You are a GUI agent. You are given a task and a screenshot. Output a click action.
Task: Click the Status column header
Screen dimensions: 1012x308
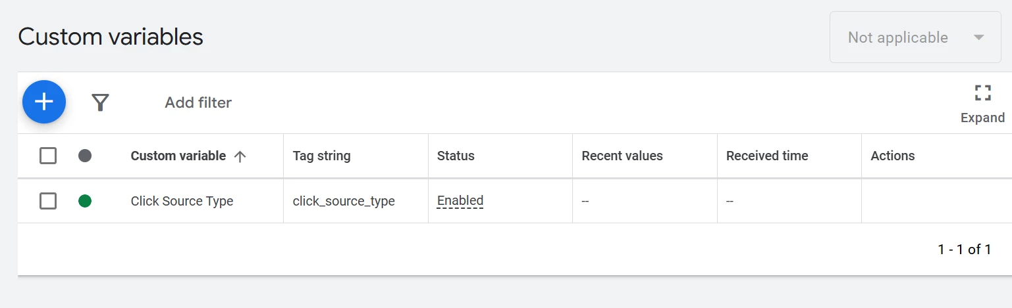pos(456,156)
